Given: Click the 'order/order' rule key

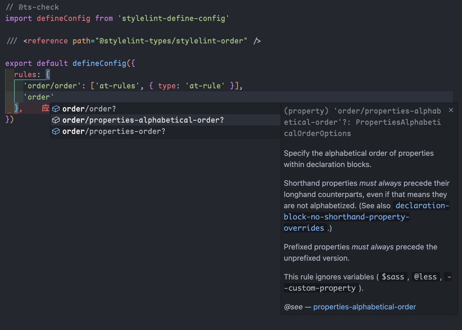Looking at the screenshot, I should tap(52, 86).
